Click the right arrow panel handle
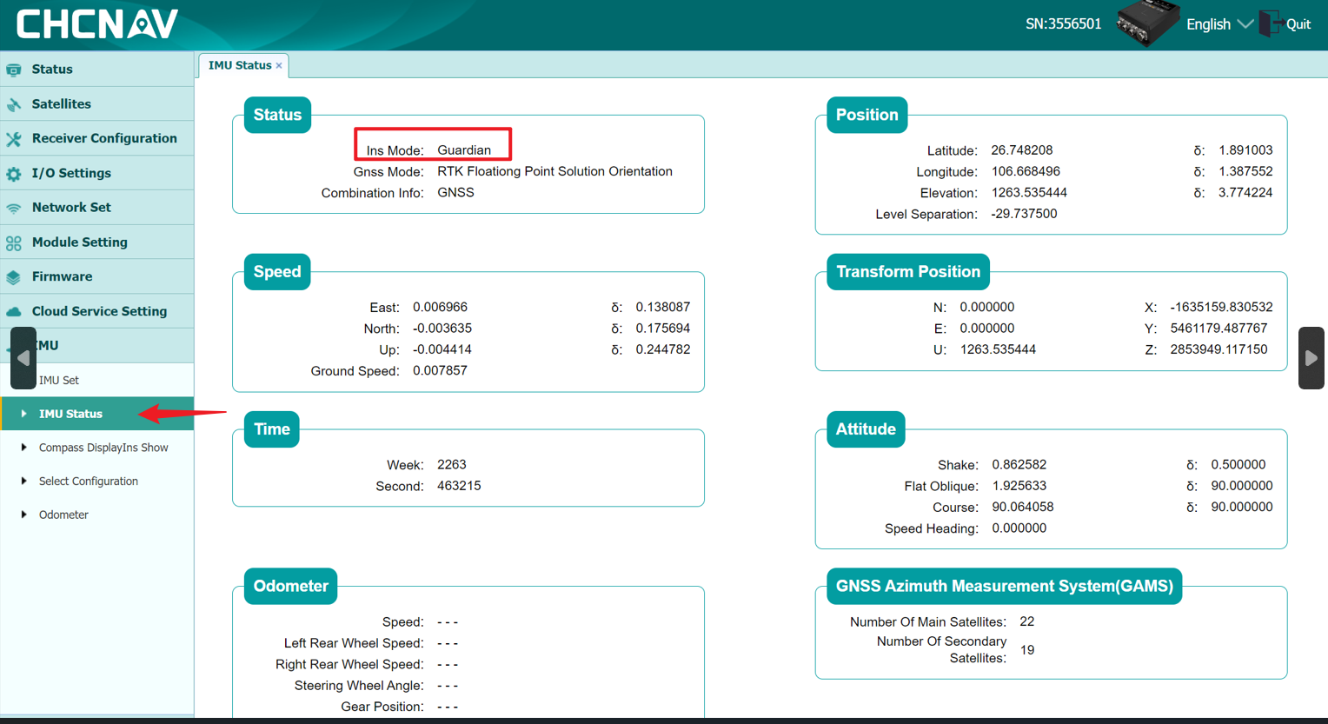Screen dimensions: 1328x724 [1311, 358]
